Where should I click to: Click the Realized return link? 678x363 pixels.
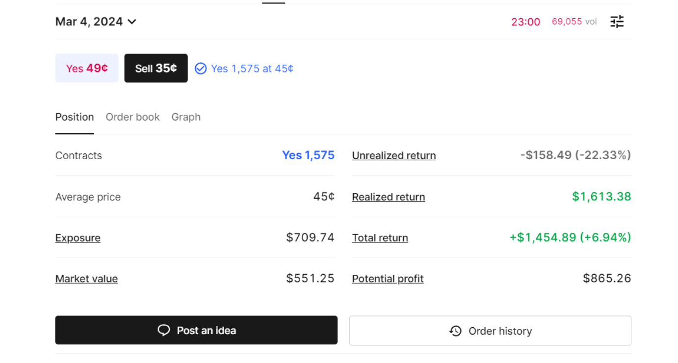tap(389, 197)
